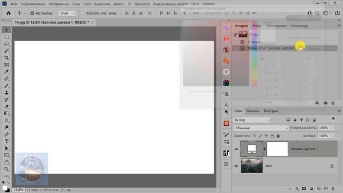Expand Move tool preset picker arrow

pyautogui.click(x=25, y=13)
